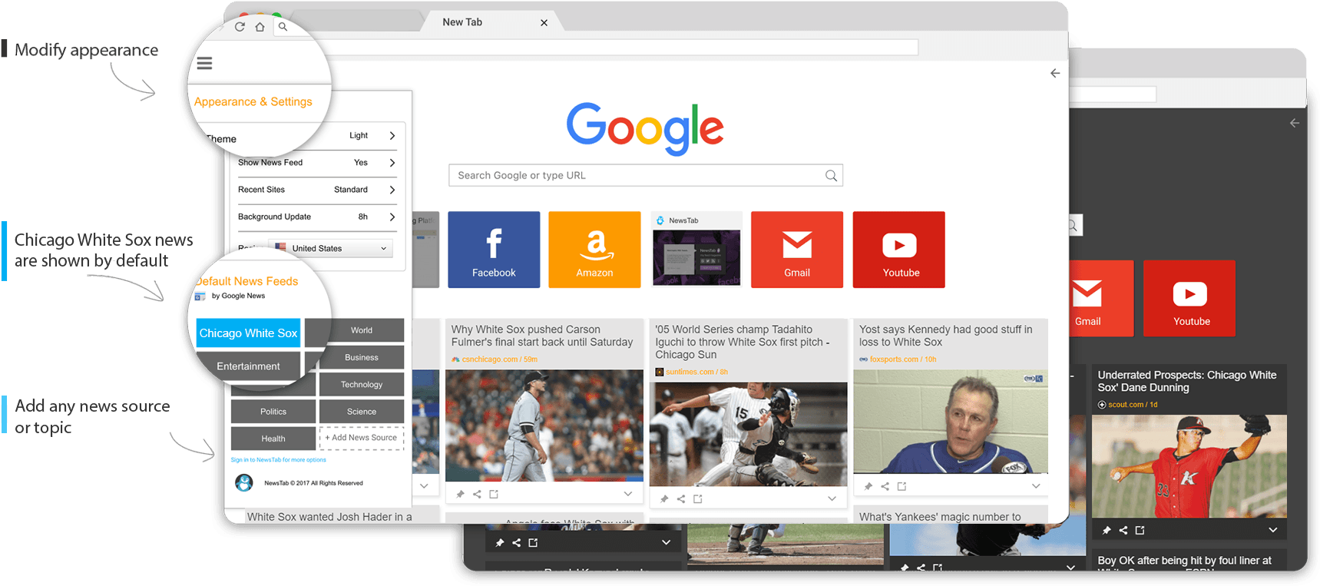This screenshot has width=1320, height=586.
Task: Expand the Tadahito Iguchi article card
Action: (x=832, y=499)
